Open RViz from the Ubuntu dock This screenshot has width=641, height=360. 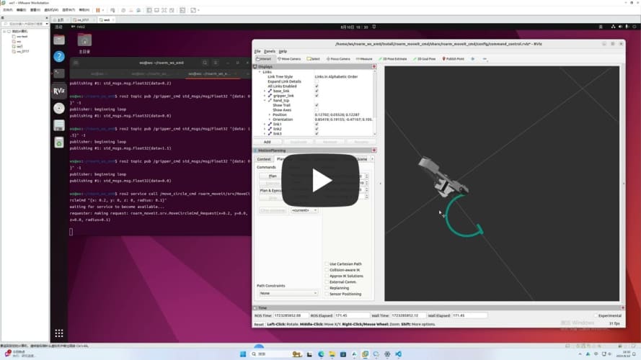(x=59, y=91)
